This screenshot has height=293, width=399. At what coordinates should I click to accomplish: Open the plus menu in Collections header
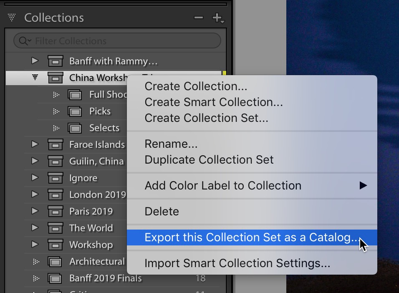tap(218, 18)
